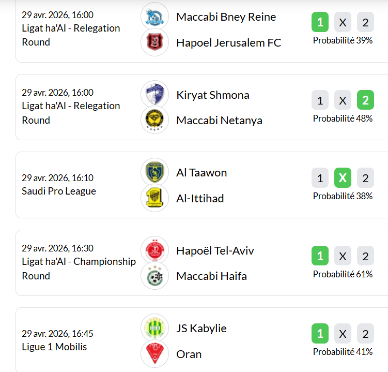The width and height of the screenshot is (388, 372).
Task: Select draw X for JS Kabylie match
Action: [343, 334]
